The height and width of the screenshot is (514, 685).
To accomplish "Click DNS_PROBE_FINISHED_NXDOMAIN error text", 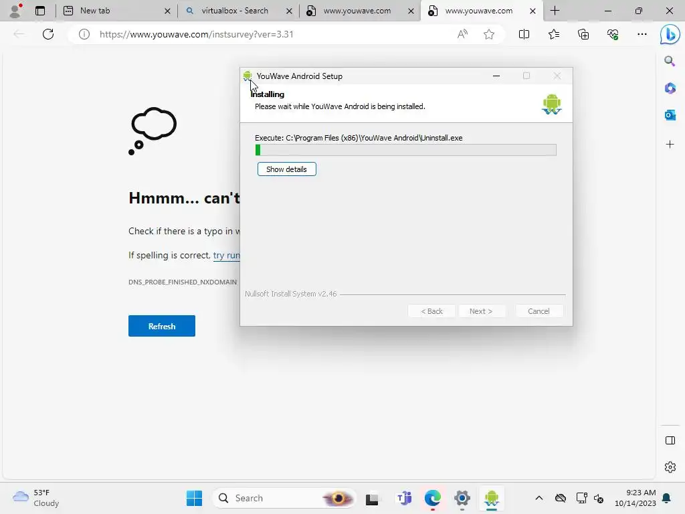I will pos(183,282).
